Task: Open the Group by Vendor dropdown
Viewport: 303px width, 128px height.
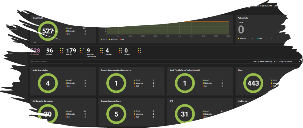Action: pos(289,61)
